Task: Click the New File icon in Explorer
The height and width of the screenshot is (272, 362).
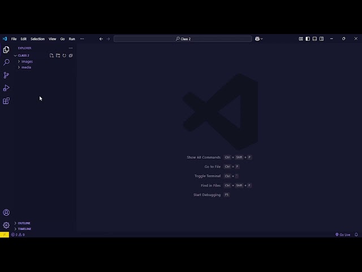Action: (51, 56)
